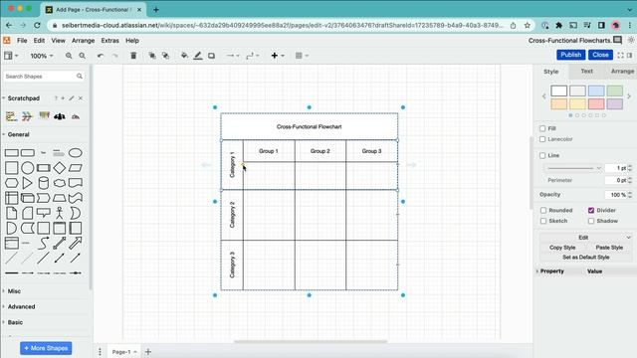Open the table dropdown in toolbar
Screen dimensions: 637x358
[x=302, y=56]
